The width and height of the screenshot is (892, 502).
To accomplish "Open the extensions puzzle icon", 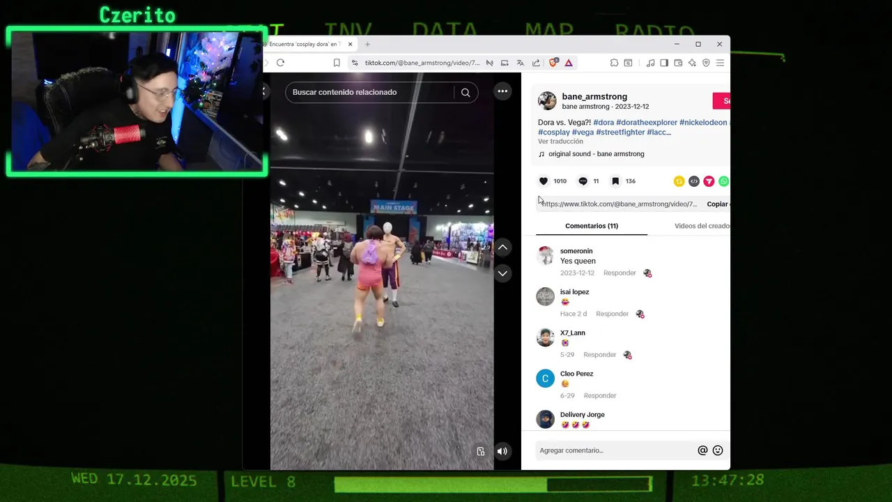I will click(x=614, y=63).
